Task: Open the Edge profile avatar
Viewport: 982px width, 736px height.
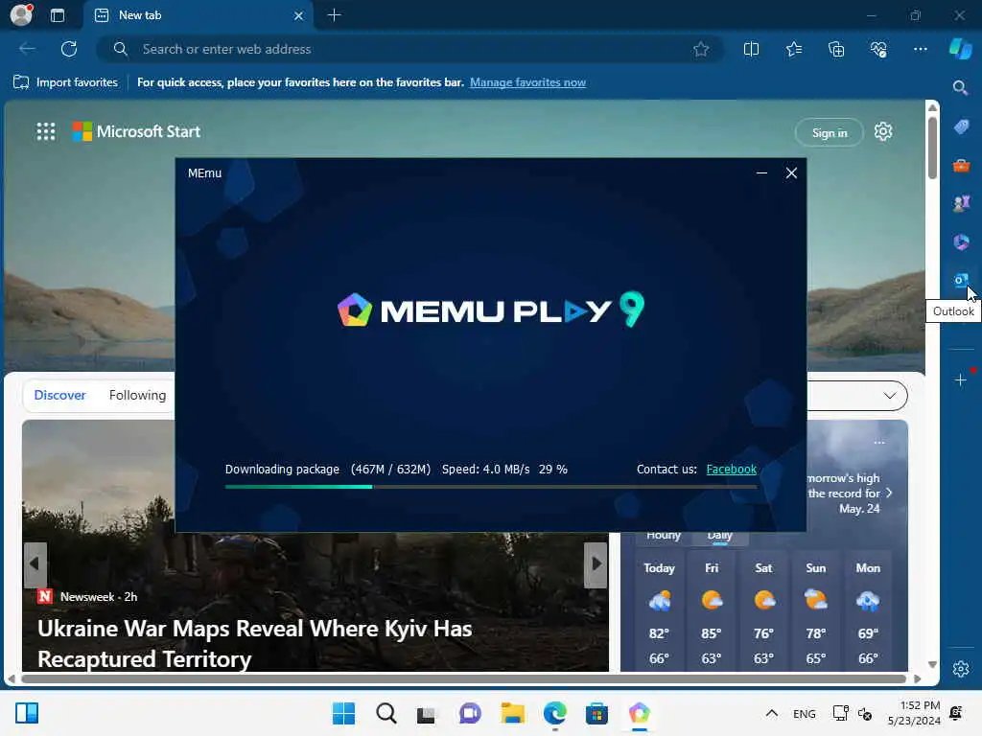Action: pyautogui.click(x=21, y=14)
